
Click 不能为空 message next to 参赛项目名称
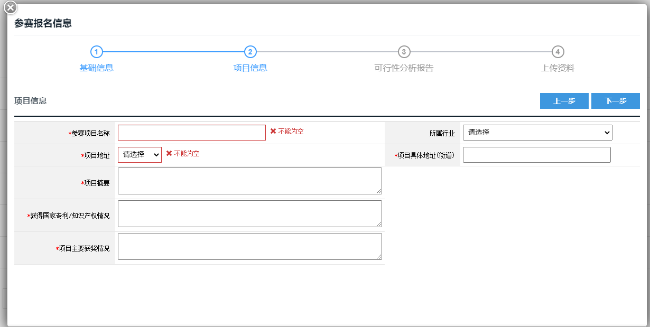tap(291, 131)
